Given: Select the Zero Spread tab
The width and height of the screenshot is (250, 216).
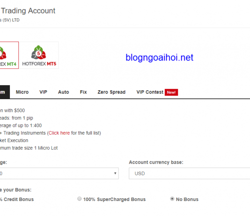Looking at the screenshot, I should tap(111, 92).
